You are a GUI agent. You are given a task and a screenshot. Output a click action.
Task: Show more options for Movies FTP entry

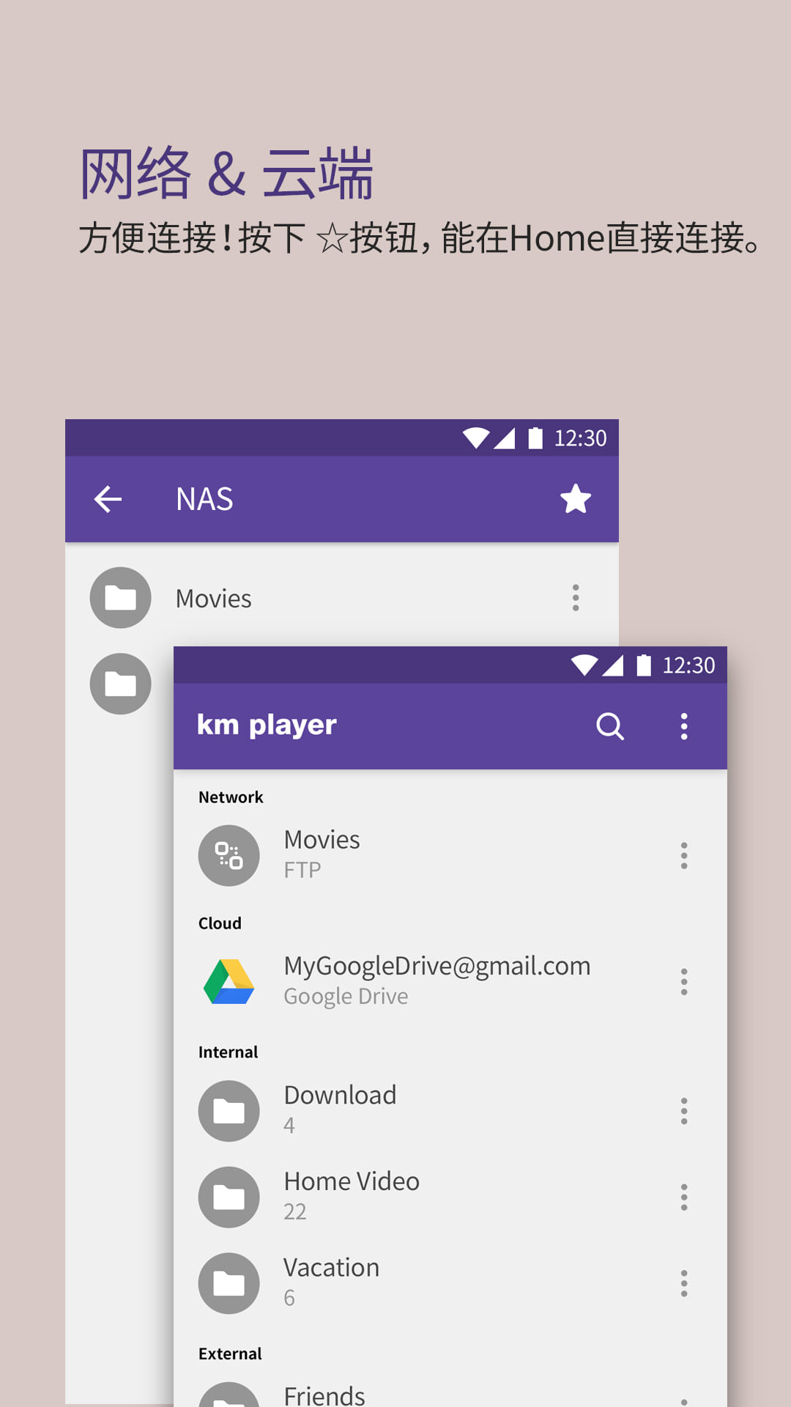684,856
